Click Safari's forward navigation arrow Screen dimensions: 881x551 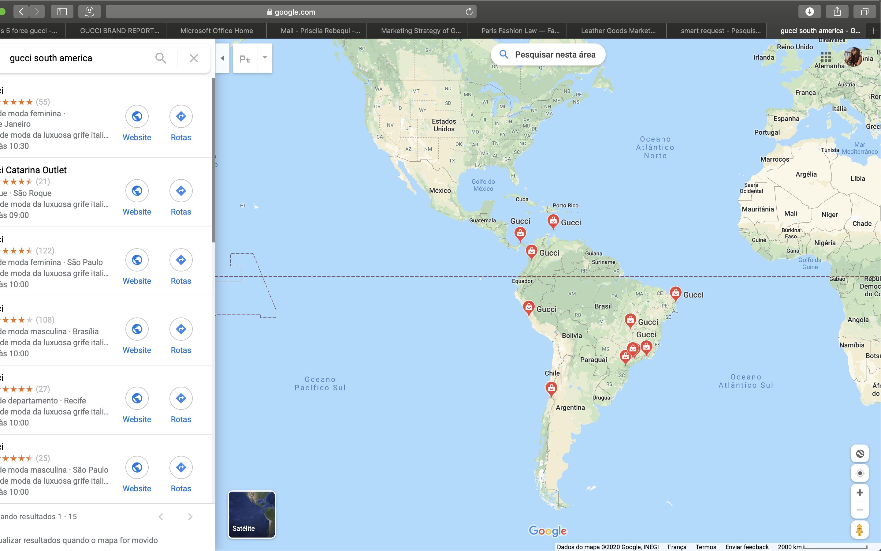pyautogui.click(x=37, y=12)
